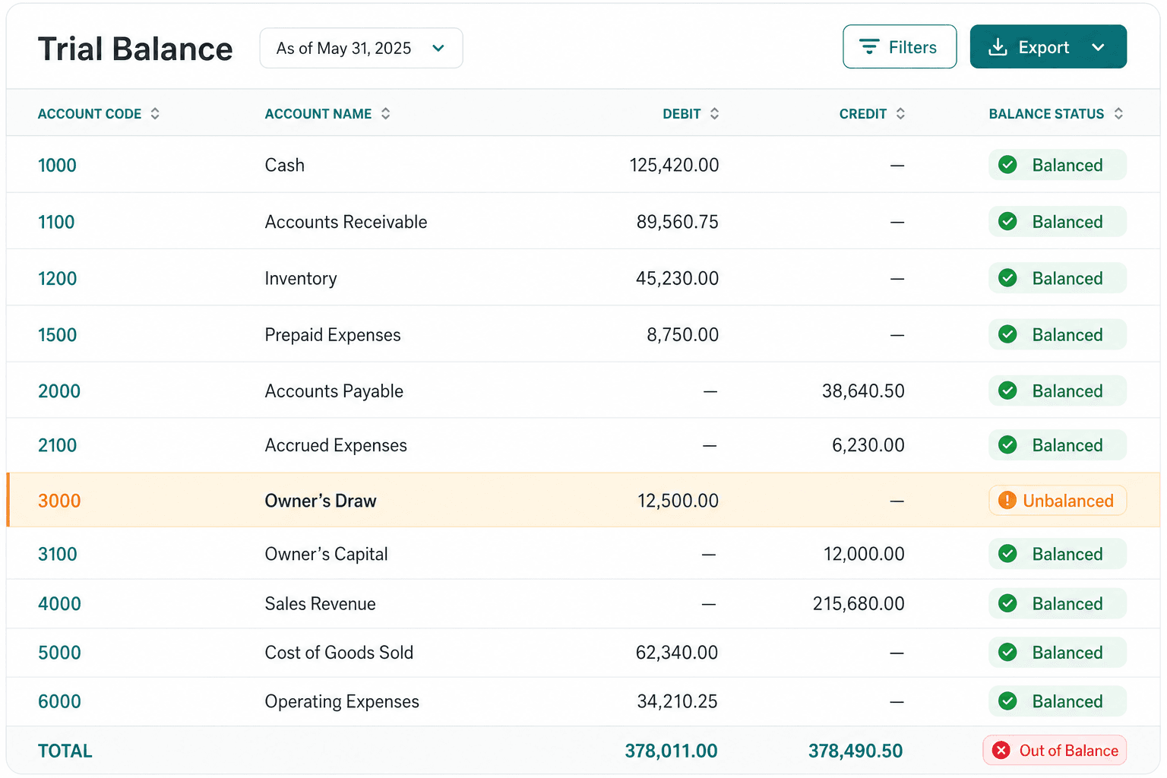Click the Balanced badge for Prepaid Expenses

[x=1058, y=334]
